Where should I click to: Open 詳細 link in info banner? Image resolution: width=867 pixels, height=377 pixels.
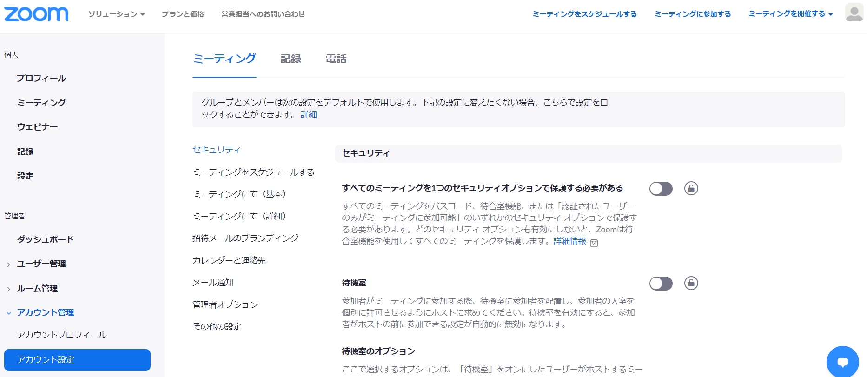[x=309, y=114]
